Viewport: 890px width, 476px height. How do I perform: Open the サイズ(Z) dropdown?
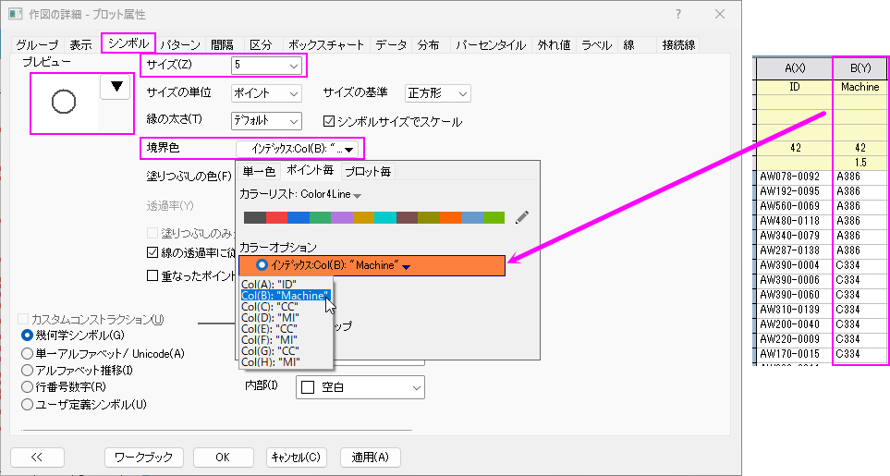click(266, 66)
